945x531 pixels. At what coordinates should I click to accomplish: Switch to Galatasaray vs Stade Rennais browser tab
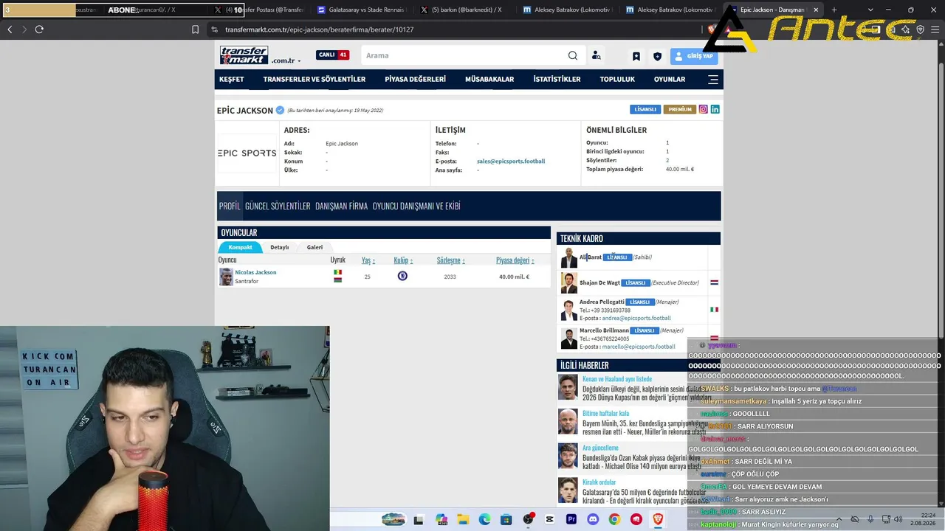coord(362,10)
